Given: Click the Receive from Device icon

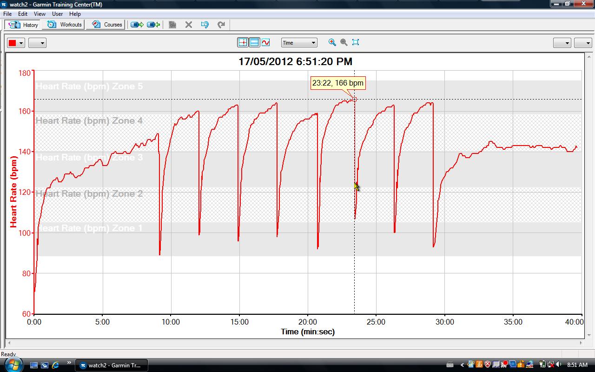Looking at the screenshot, I should (153, 25).
